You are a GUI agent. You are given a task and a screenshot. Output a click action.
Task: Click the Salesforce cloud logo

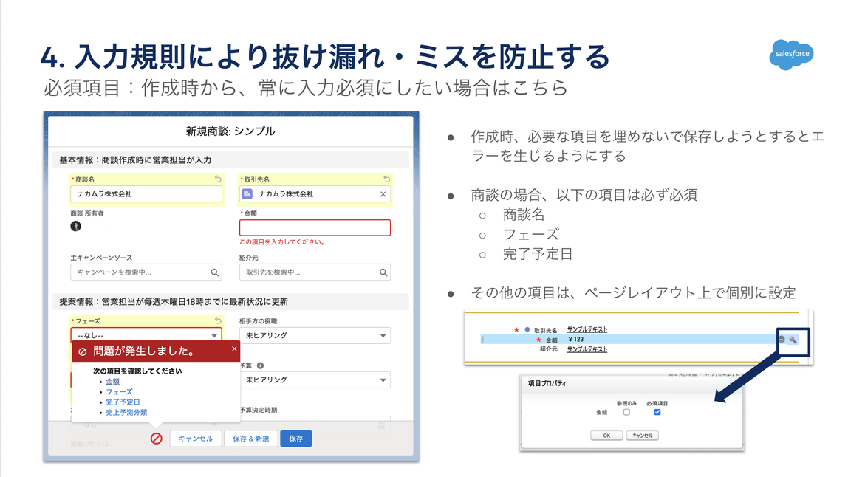click(x=791, y=55)
